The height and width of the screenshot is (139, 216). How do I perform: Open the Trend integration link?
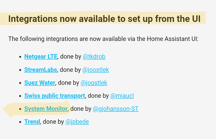point(32,122)
